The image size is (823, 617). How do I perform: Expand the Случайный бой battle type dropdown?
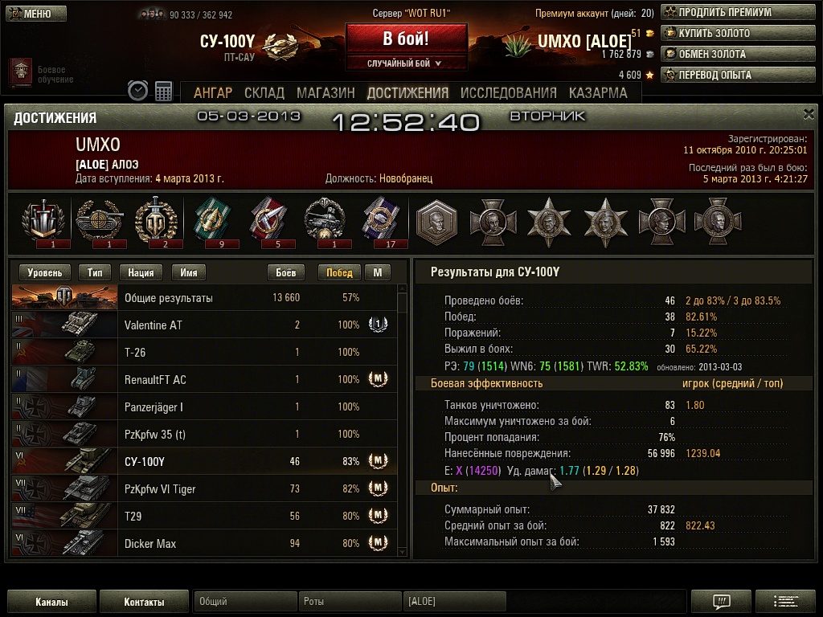[406, 63]
